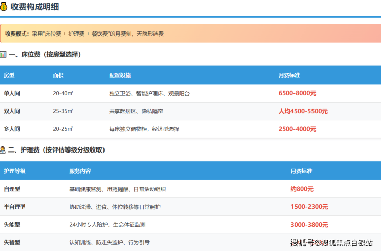Image resolution: width=381 pixels, height=251 pixels.
Task: Select the 自理型 care level row
Action: click(12, 189)
